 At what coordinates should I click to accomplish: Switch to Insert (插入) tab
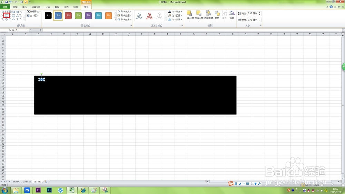[x=24, y=7]
